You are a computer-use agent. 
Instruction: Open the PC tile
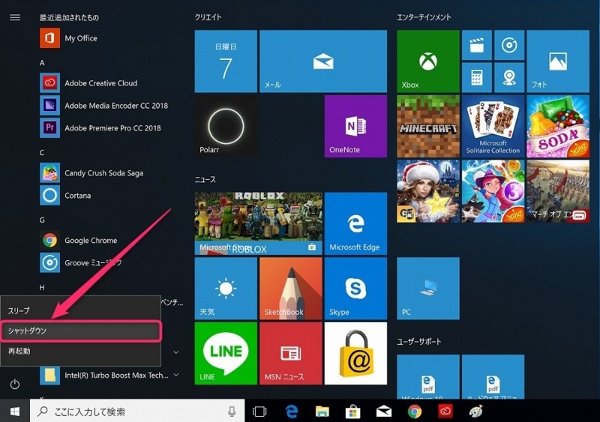pos(428,289)
